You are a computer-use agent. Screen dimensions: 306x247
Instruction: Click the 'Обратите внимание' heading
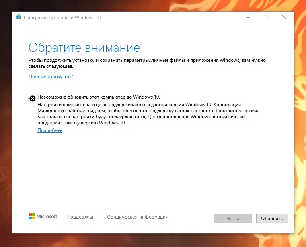pyautogui.click(x=84, y=48)
